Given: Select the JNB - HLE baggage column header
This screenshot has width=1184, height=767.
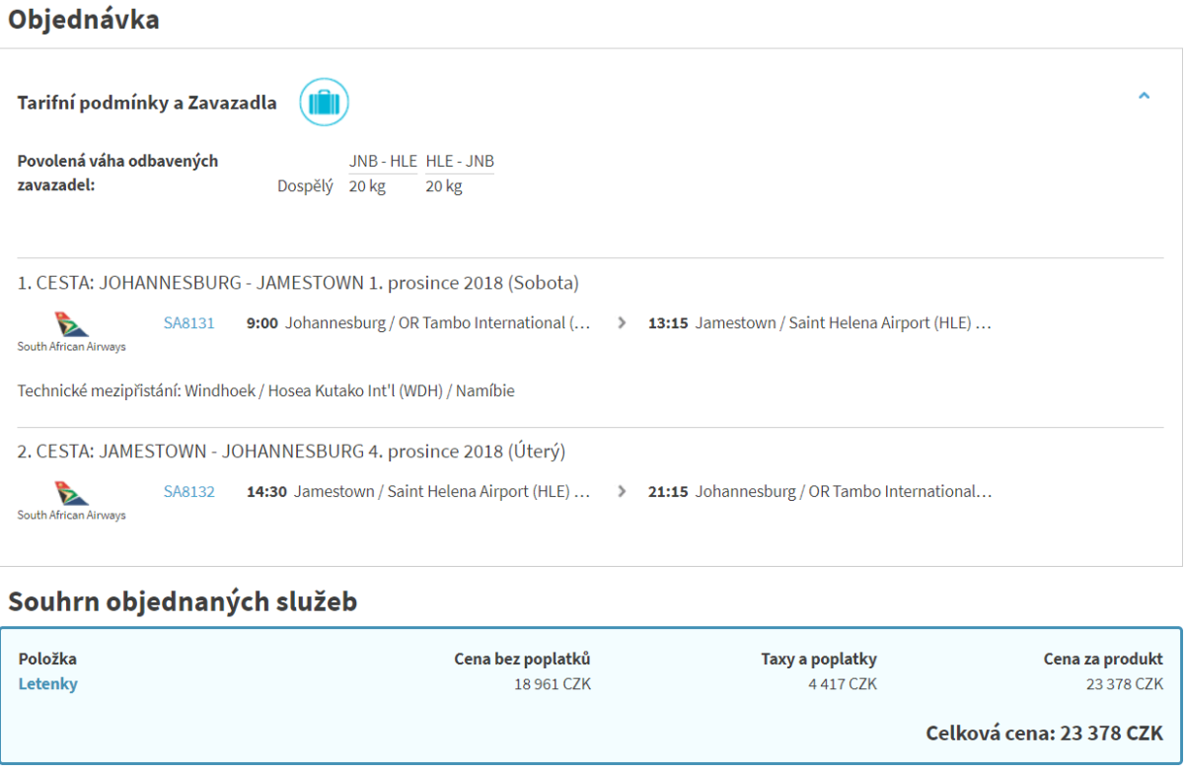Looking at the screenshot, I should point(383,162).
